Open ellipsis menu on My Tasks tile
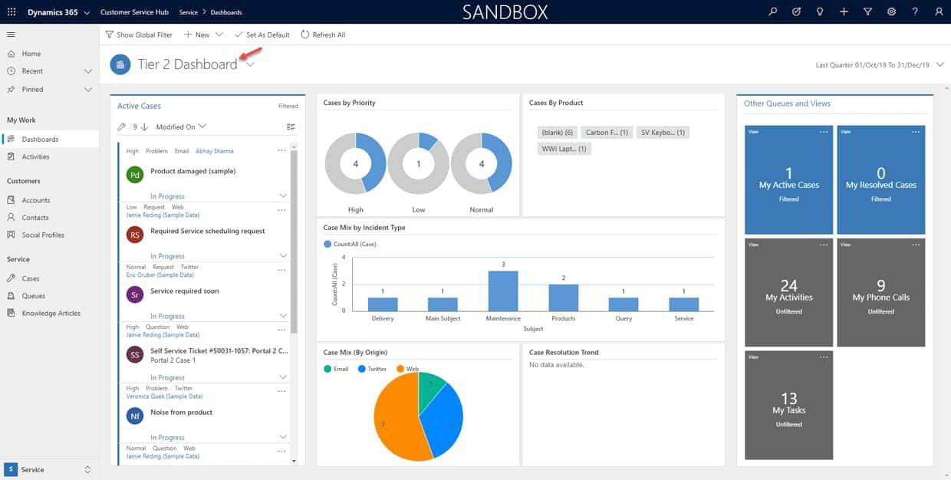The image size is (951, 480). coord(824,357)
